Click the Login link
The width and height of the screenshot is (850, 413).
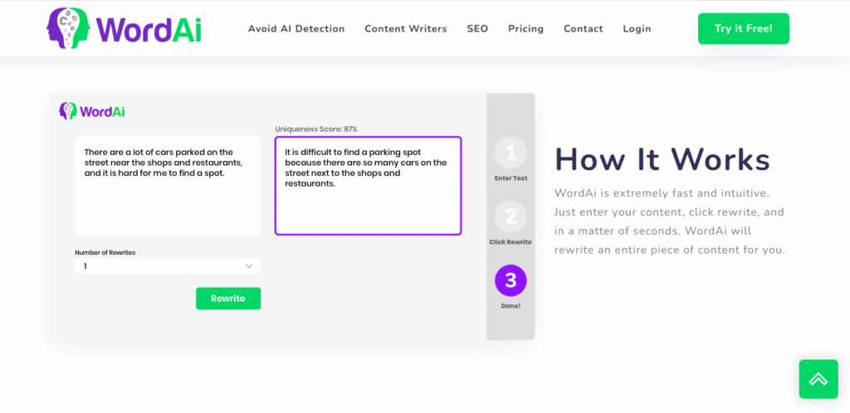tap(637, 29)
